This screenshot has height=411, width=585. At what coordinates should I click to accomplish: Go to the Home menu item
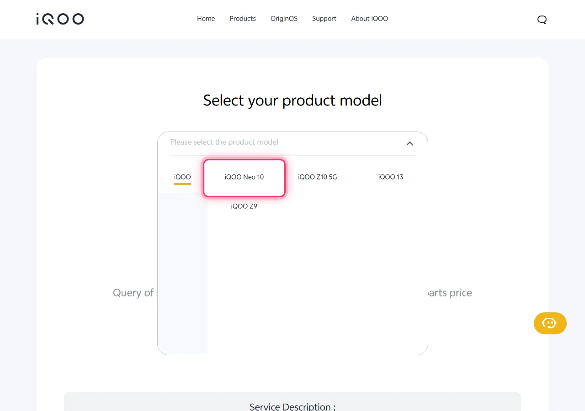[206, 19]
